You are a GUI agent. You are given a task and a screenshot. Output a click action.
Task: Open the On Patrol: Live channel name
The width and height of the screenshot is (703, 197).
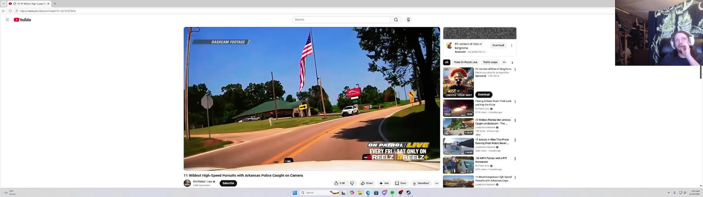203,182
